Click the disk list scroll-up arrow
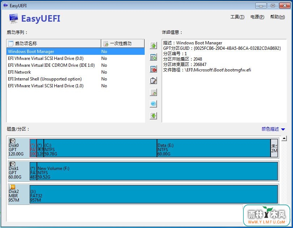This screenshot has width=293, height=228. pos(284,138)
